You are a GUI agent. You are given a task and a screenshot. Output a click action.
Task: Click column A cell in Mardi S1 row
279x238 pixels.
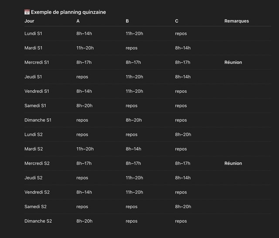[x=85, y=48]
